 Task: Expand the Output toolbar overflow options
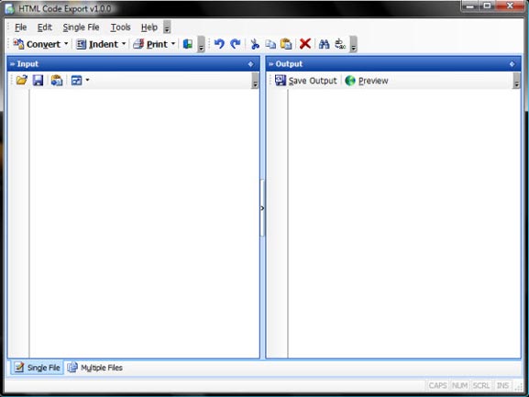pos(516,81)
